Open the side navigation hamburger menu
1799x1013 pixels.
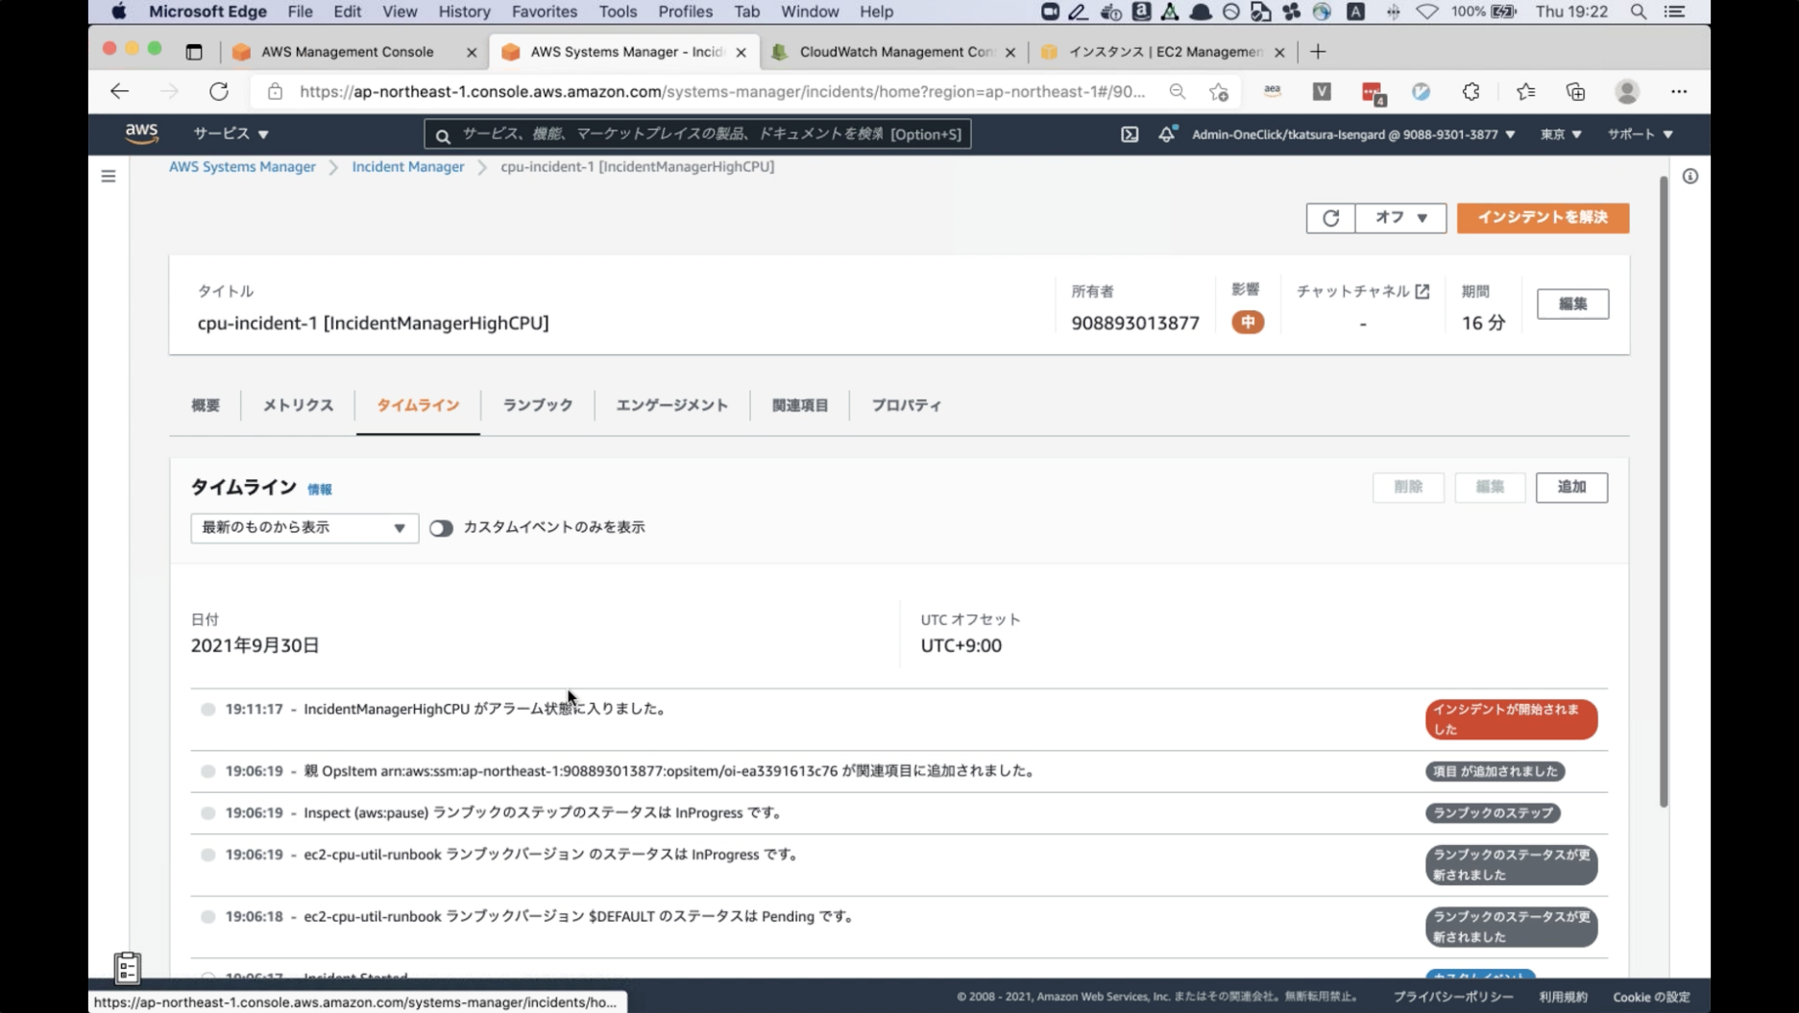109,176
